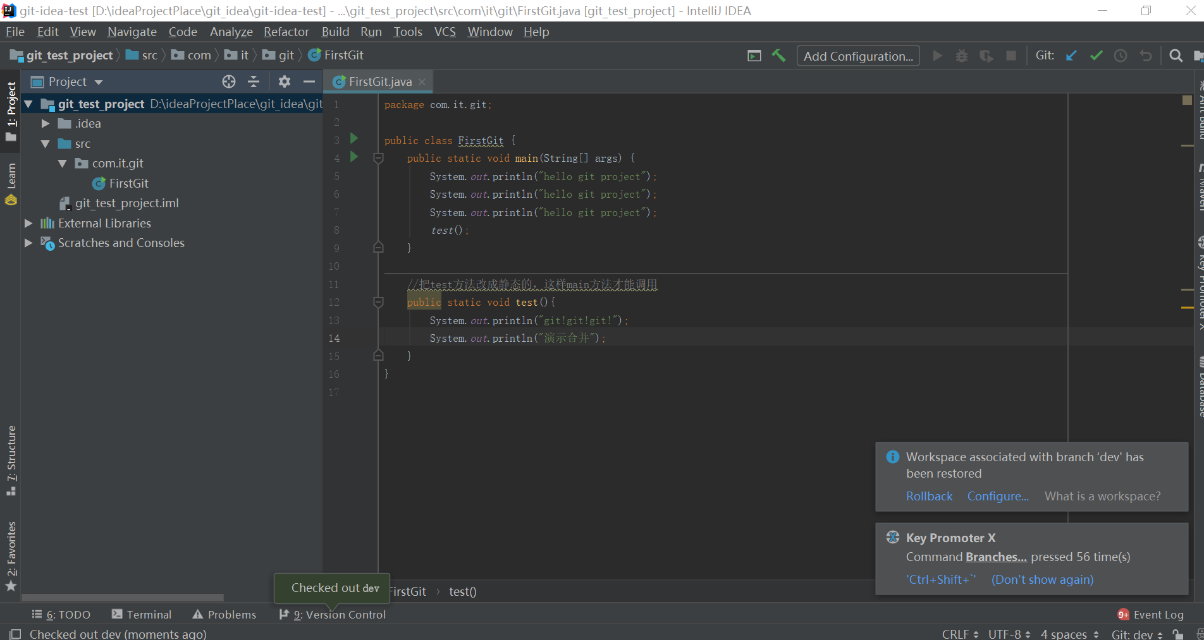This screenshot has height=640, width=1204.
Task: Expand External Libraries node
Action: tap(28, 223)
